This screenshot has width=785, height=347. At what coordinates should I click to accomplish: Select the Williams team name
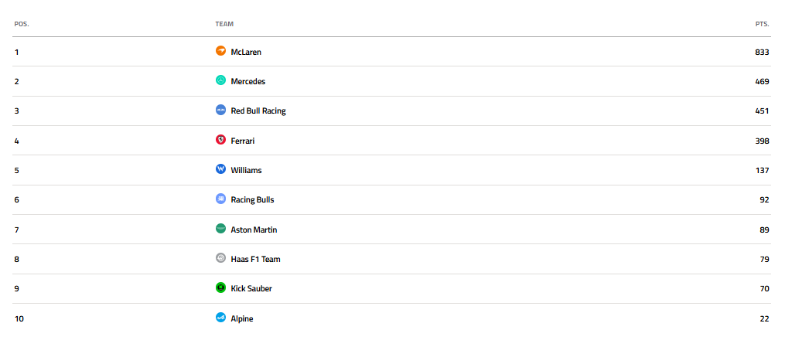pyautogui.click(x=246, y=170)
